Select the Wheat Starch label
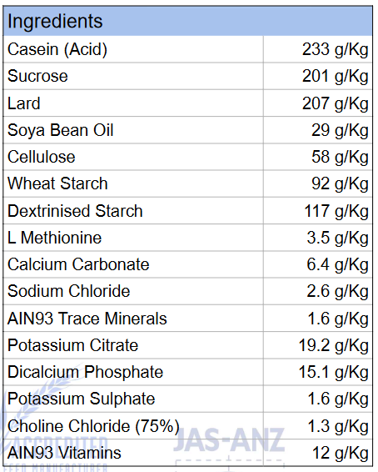Viewport: 378px width, 472px height. click(x=57, y=183)
